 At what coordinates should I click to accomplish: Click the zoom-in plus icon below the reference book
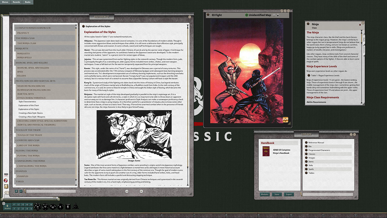pyautogui.click(x=16, y=191)
